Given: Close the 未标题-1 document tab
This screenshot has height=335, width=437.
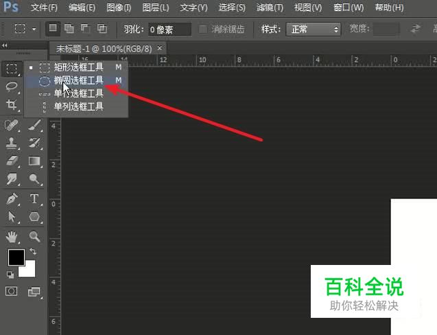Looking at the screenshot, I should [x=159, y=48].
